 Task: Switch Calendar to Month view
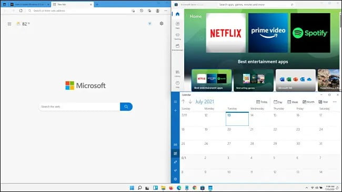pos(308,102)
